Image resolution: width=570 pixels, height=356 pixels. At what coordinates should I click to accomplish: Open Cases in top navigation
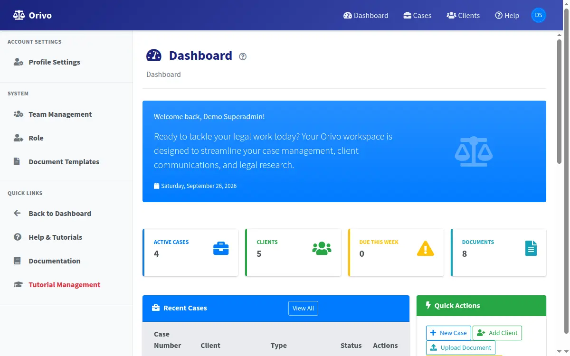(418, 15)
